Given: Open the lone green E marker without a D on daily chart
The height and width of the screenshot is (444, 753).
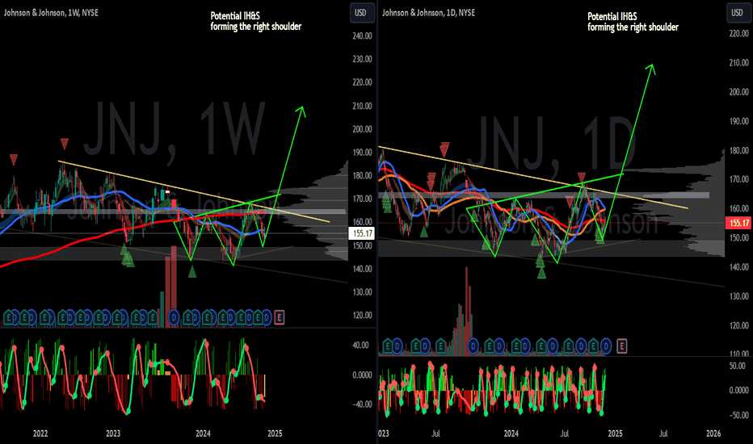Looking at the screenshot, I should click(x=440, y=346).
